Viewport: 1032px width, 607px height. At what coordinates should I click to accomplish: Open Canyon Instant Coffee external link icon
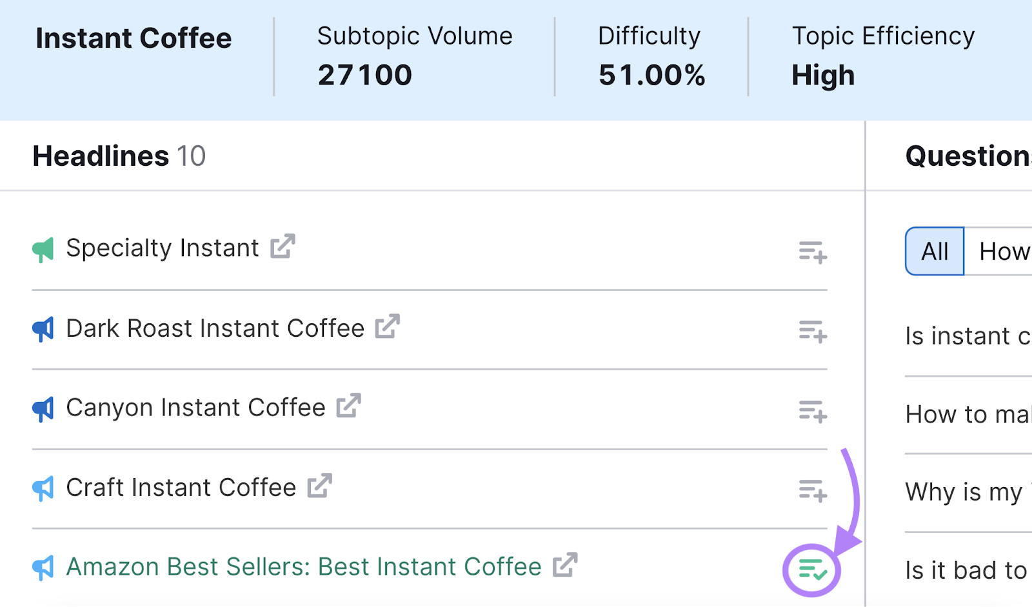point(348,406)
